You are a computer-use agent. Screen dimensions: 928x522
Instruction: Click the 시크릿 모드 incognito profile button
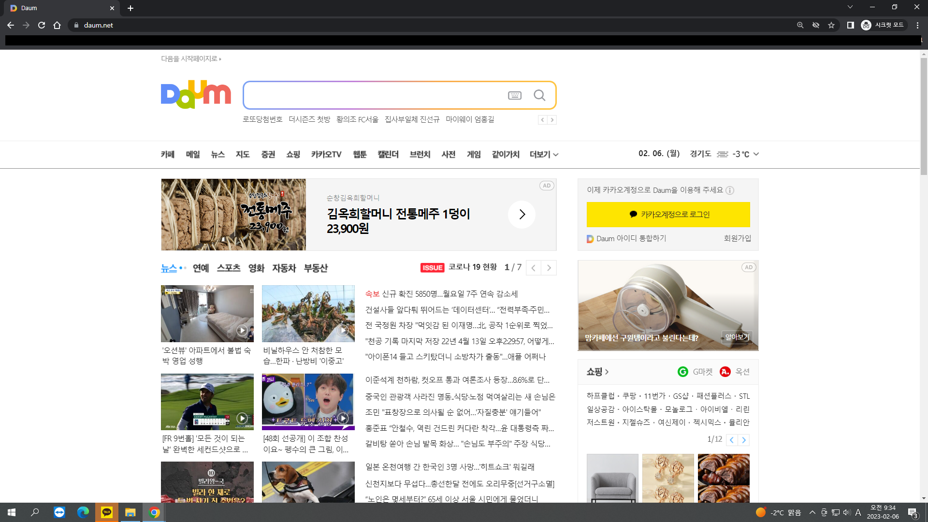(883, 25)
